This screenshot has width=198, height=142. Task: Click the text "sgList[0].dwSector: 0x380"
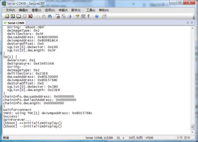[33, 87]
